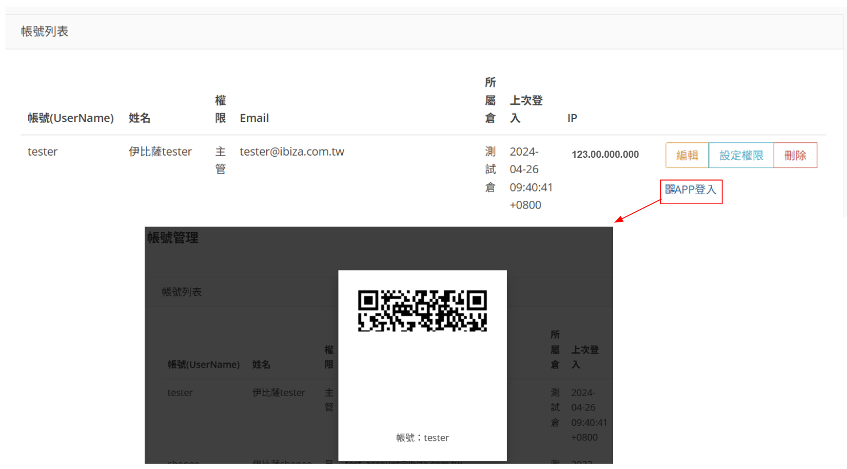Click the 所屬倉 column header
Screen dimensions: 847x469
click(490, 100)
